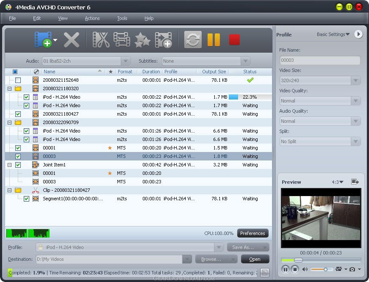
Task: Stop the preview playback
Action: (x=294, y=269)
